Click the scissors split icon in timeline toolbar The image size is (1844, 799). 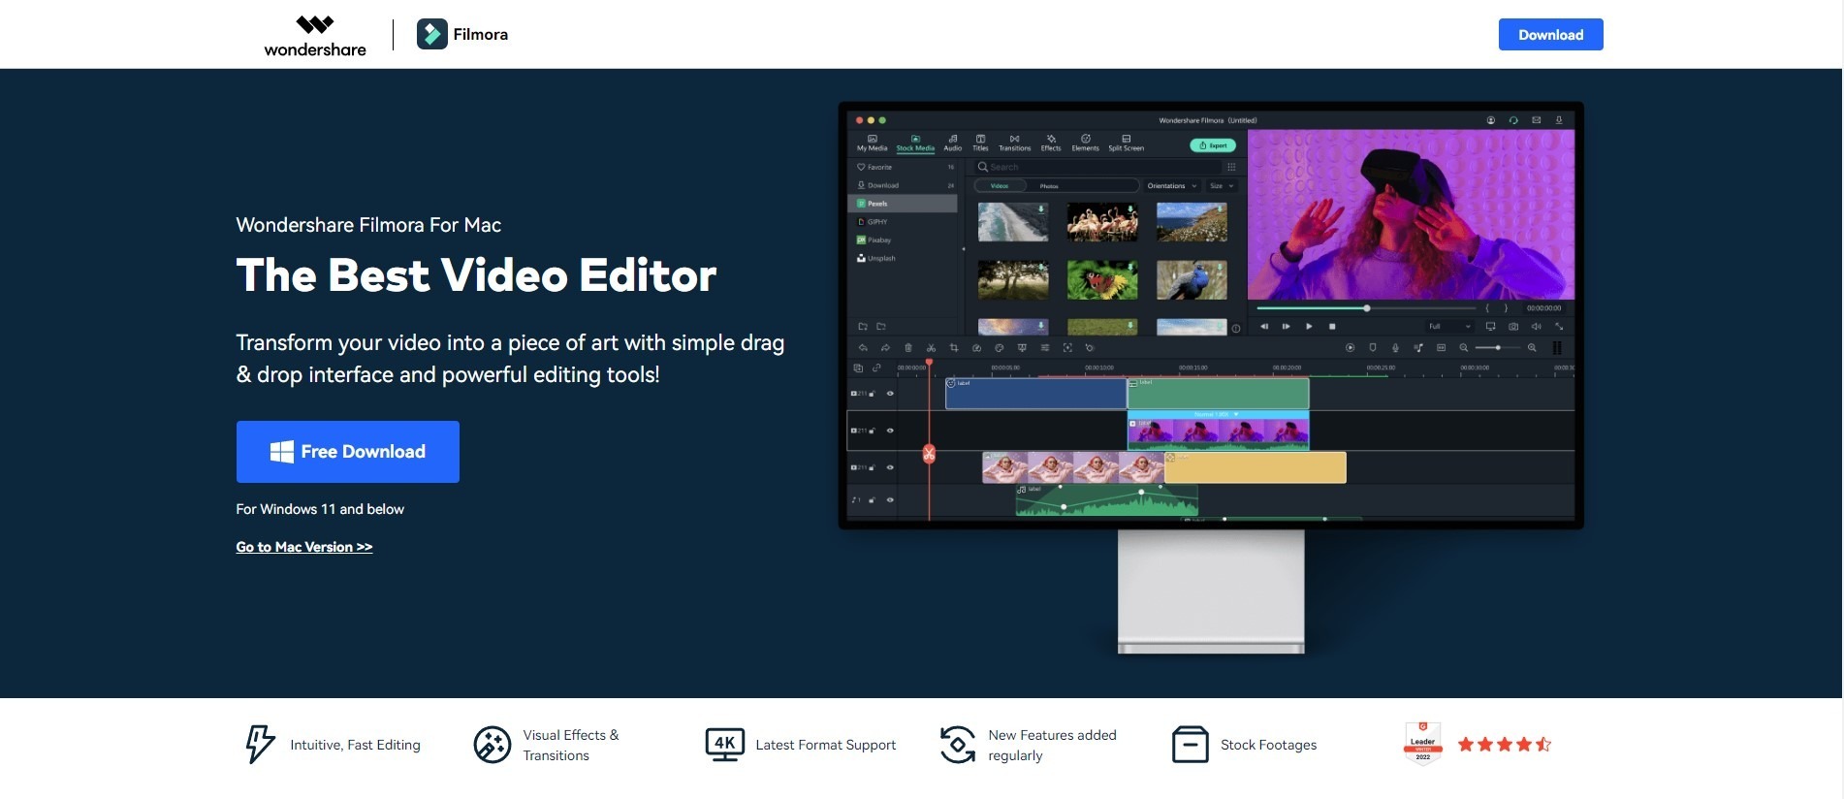click(x=931, y=348)
